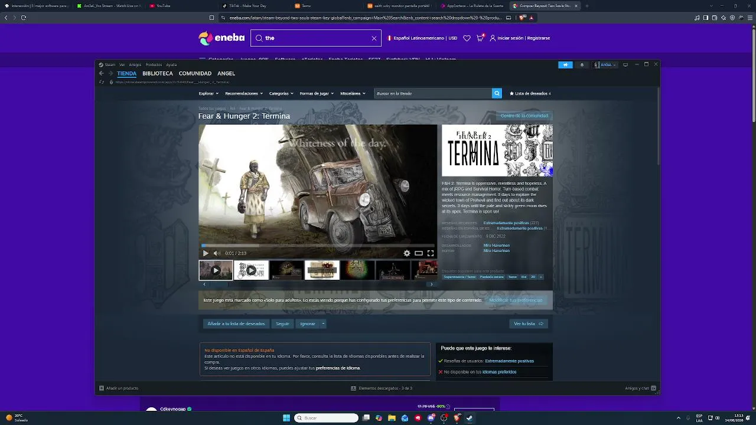Click the Eneba logo

[221, 38]
